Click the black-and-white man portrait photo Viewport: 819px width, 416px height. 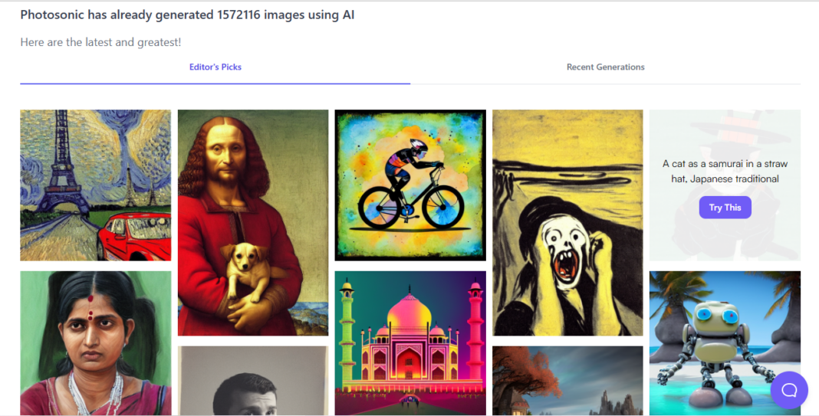(253, 381)
